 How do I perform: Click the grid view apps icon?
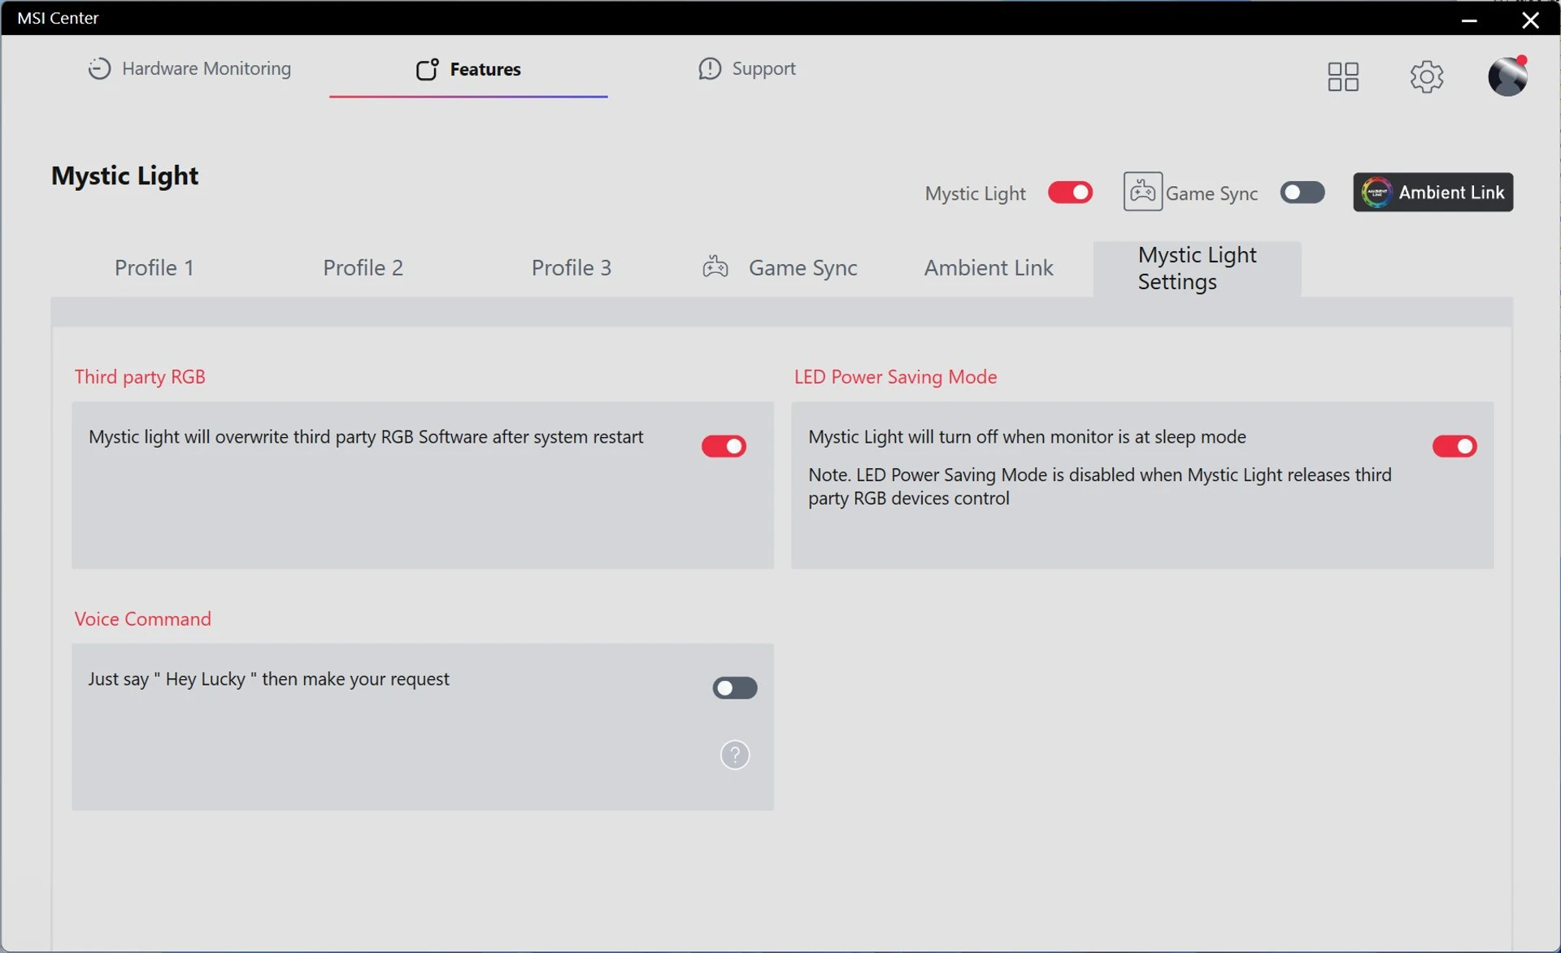click(x=1343, y=76)
